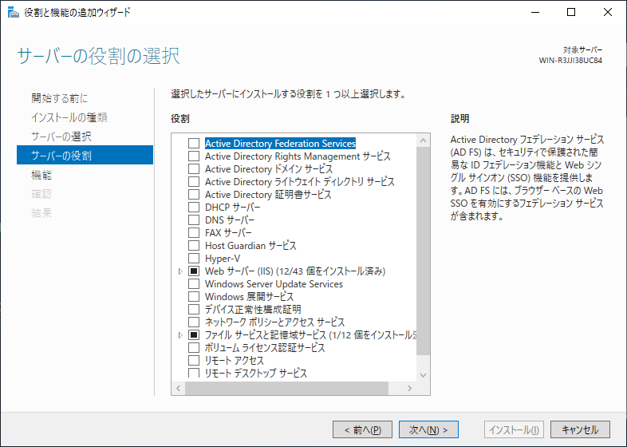
Task: Enable the DHCP サーバー checkbox
Action: [x=194, y=208]
